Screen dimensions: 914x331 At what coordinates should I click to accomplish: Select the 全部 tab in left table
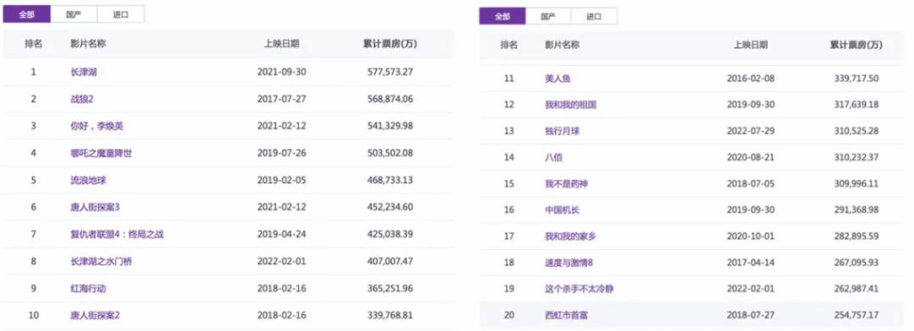click(27, 14)
